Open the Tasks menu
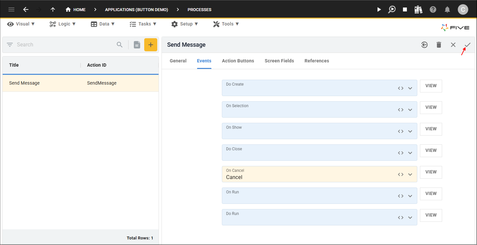Viewport: 477px width, 245px height. 143,24
